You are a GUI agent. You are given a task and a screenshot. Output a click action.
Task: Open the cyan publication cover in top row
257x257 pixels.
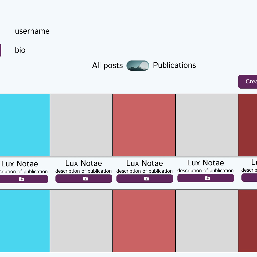(25, 125)
